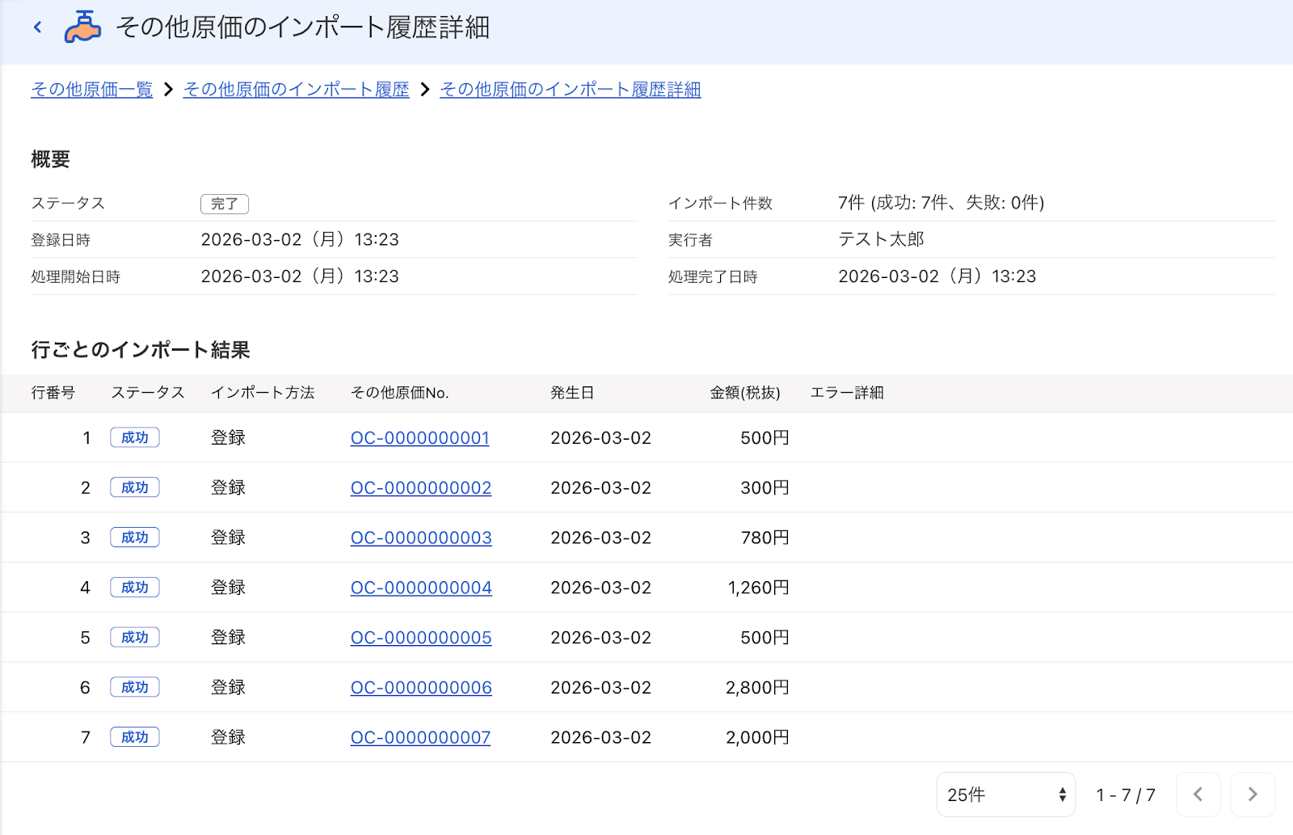
Task: Click the 2026-03-02 date cell in row 5
Action: (x=600, y=638)
